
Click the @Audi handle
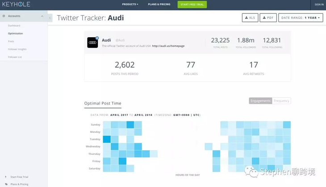point(120,40)
